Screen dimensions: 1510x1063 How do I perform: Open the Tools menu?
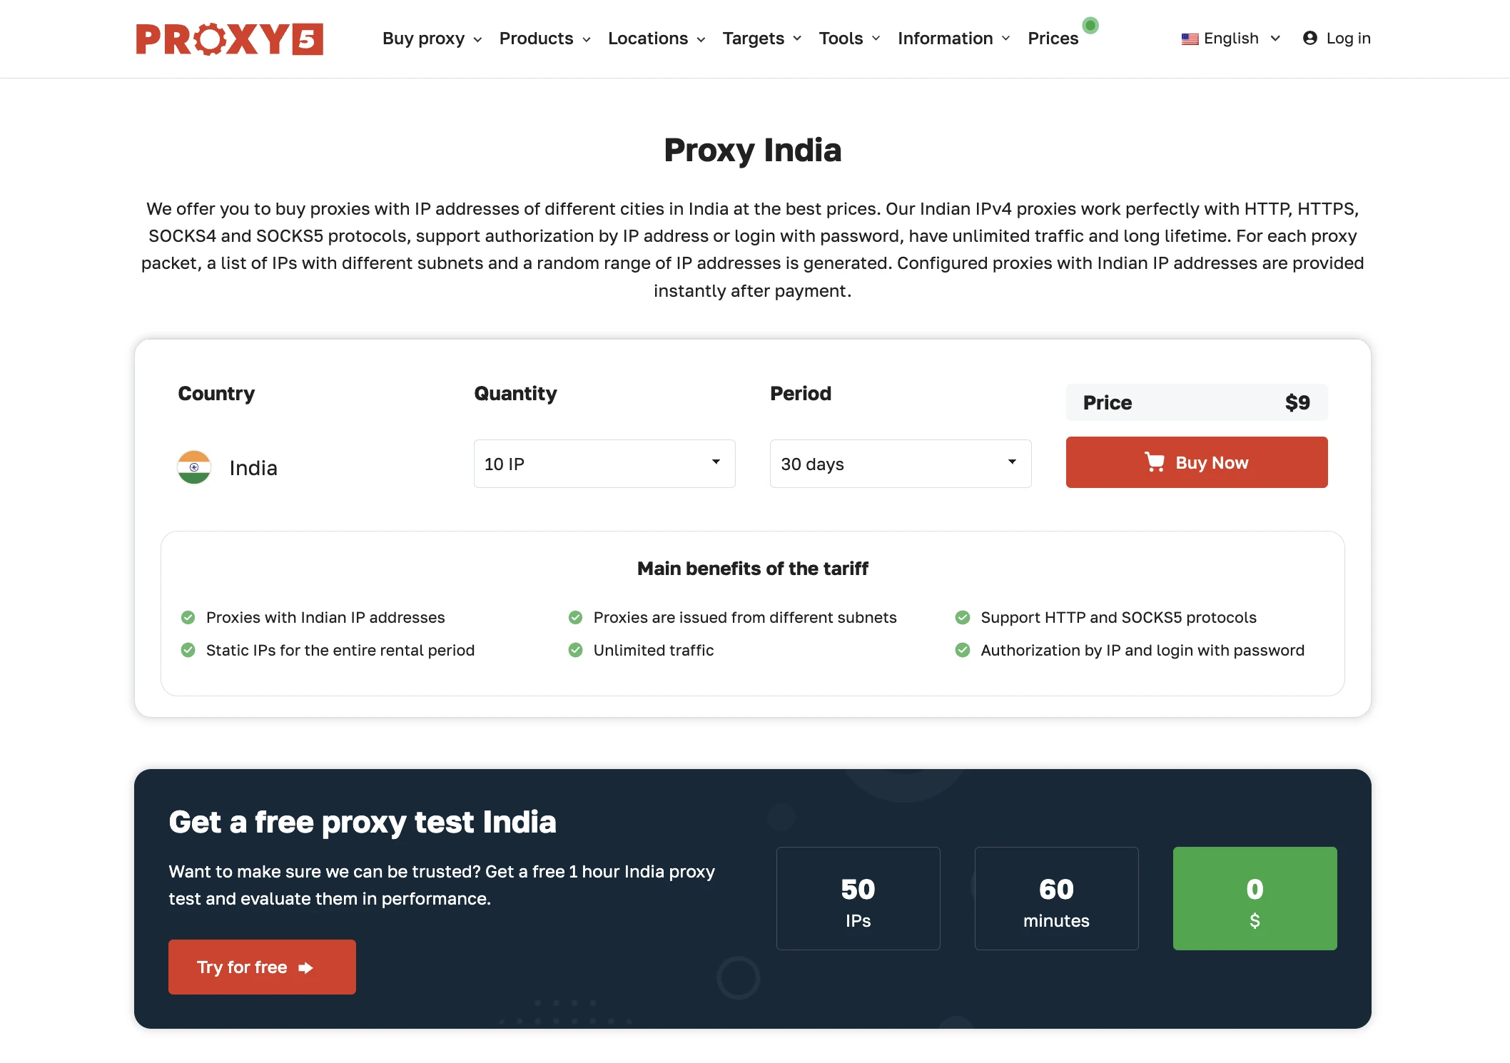[x=849, y=39]
